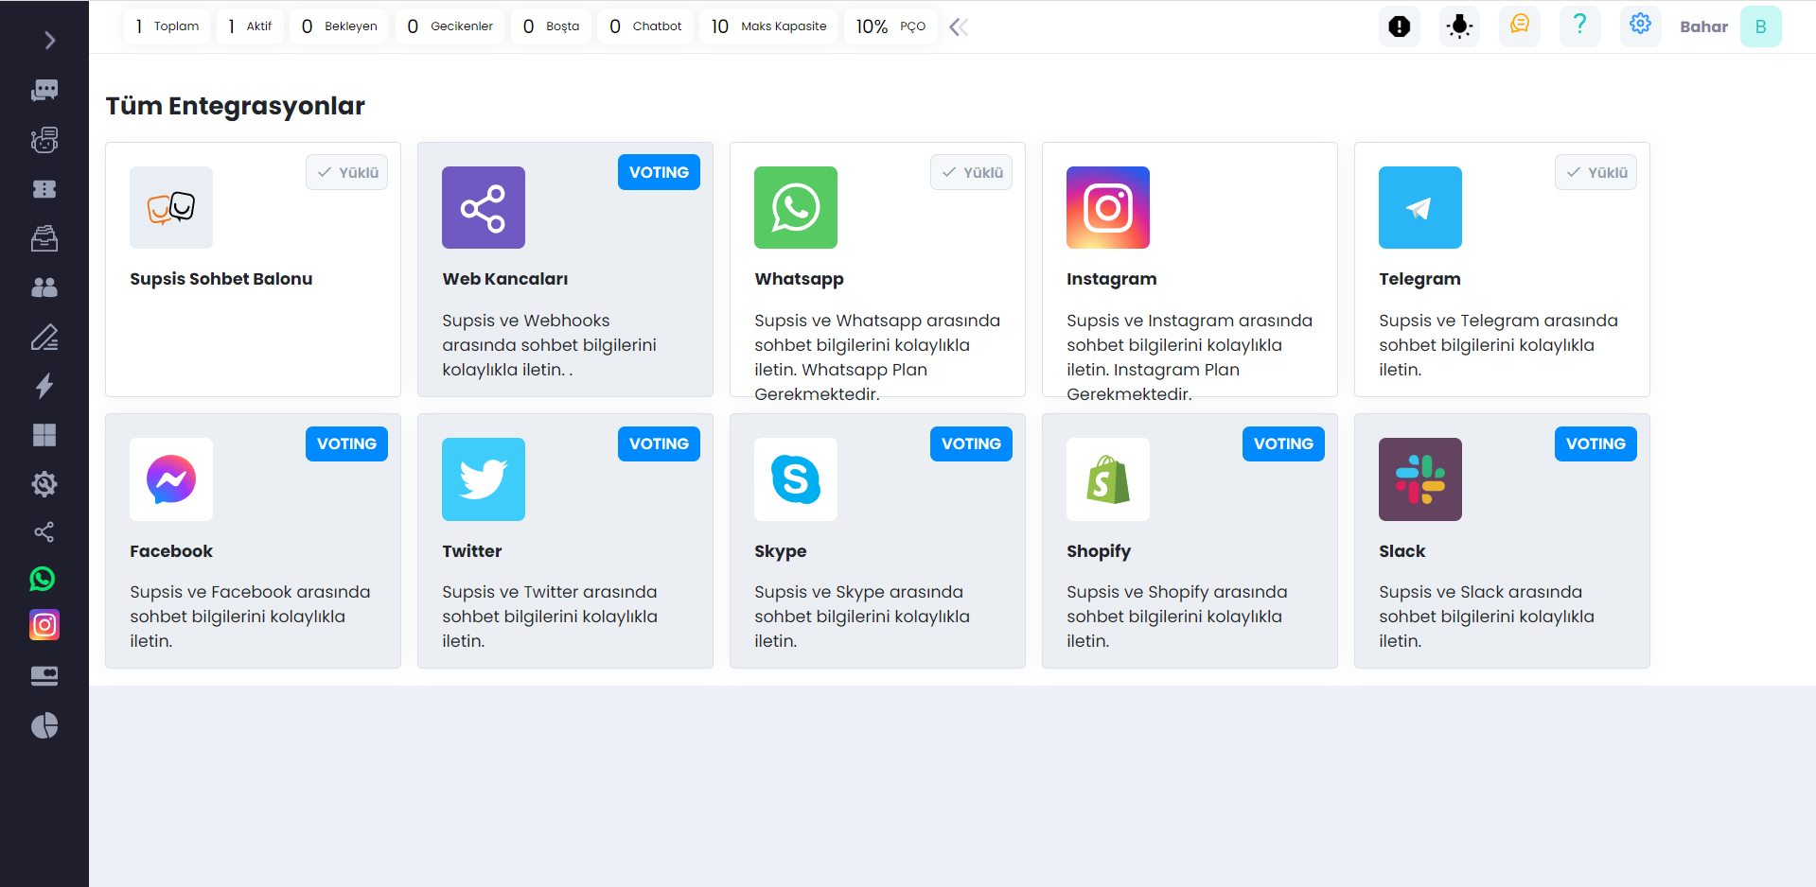Select the Instagram card title
This screenshot has width=1816, height=887.
[1111, 279]
